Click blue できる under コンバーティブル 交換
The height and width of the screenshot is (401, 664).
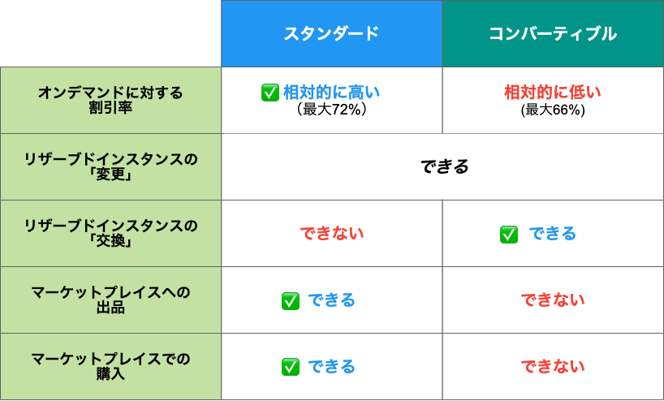(553, 234)
